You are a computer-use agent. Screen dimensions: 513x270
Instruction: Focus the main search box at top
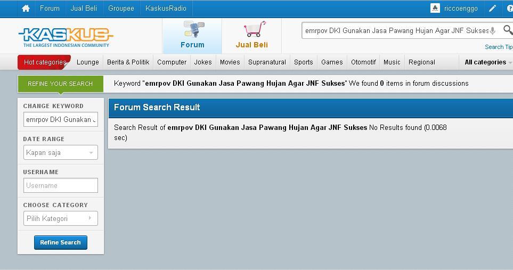(396, 31)
